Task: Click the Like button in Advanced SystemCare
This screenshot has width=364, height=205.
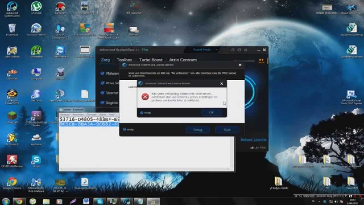Action: point(258,148)
